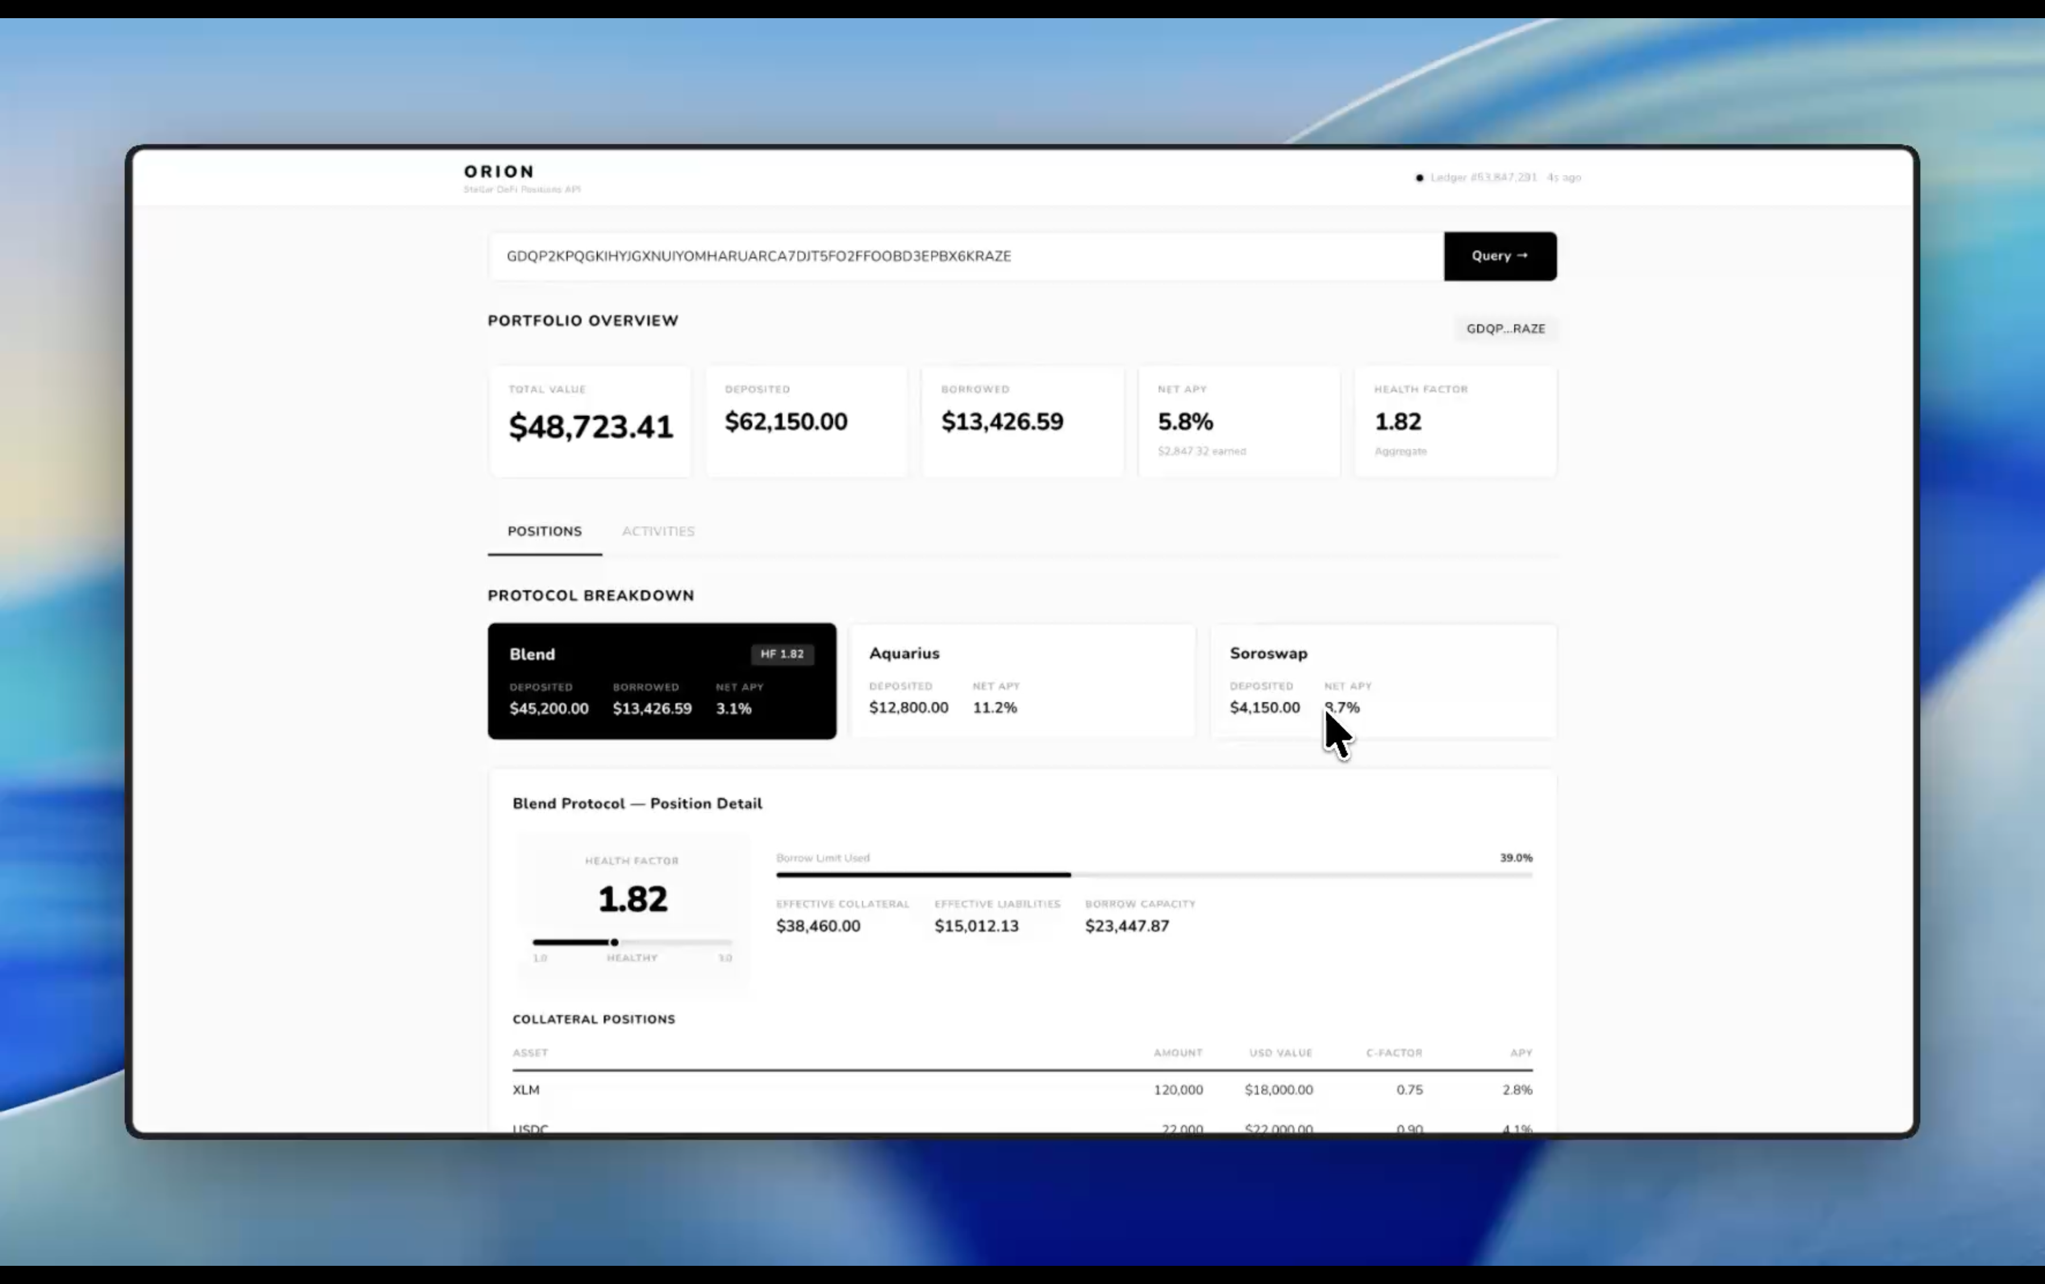
Task: Click the Deposited $62,150.00 card
Action: pos(806,421)
